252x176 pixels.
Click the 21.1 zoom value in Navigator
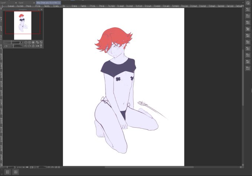tap(21, 42)
